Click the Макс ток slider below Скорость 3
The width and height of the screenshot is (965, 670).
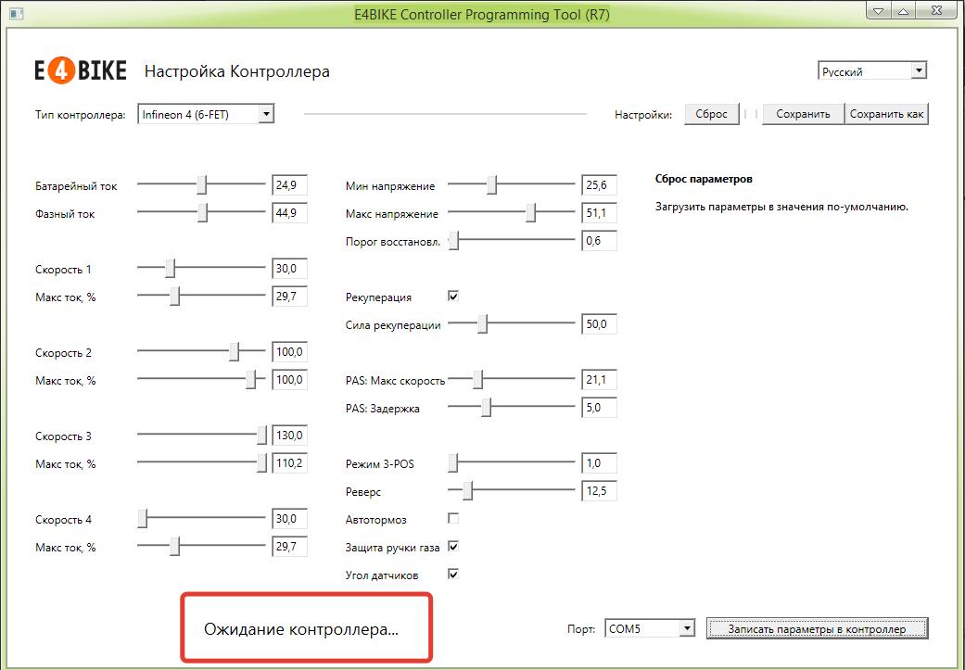(x=201, y=462)
